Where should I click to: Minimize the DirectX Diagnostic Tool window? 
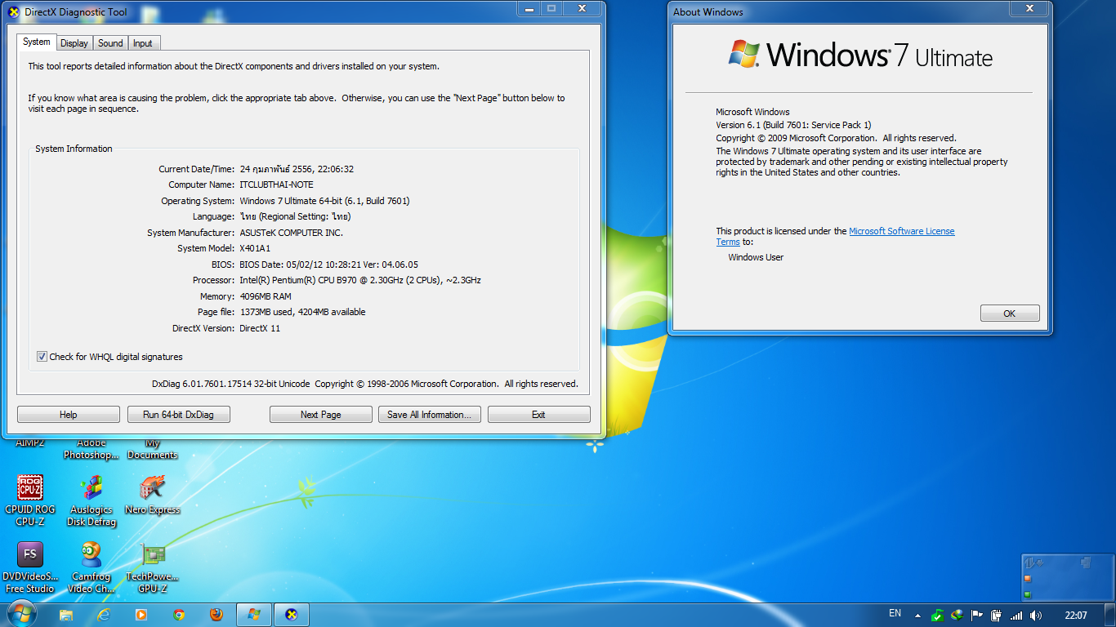click(529, 9)
